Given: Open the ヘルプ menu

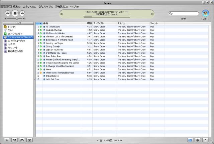Looking at the screenshot, I should tap(74, 7).
